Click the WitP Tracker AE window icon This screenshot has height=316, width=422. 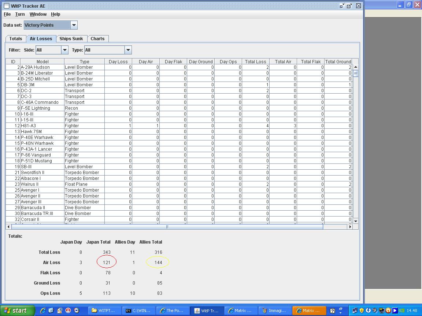7,6
